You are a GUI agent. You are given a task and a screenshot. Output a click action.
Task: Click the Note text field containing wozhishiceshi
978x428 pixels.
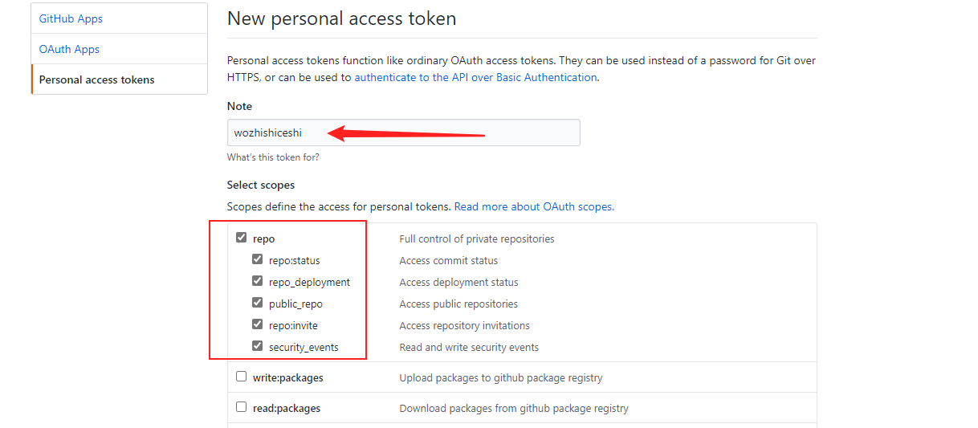click(x=403, y=132)
